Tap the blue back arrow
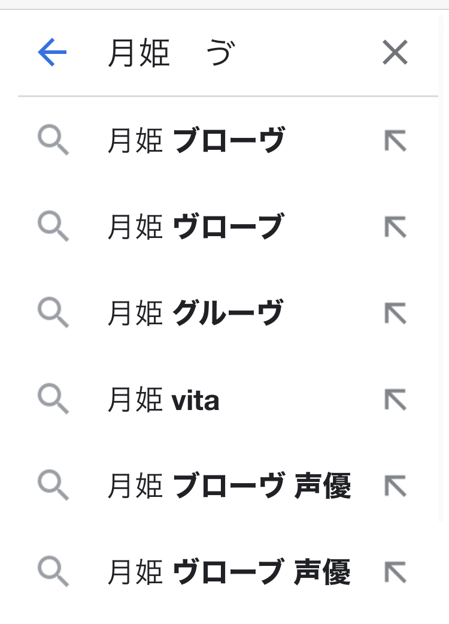The width and height of the screenshot is (449, 624). pos(52,53)
